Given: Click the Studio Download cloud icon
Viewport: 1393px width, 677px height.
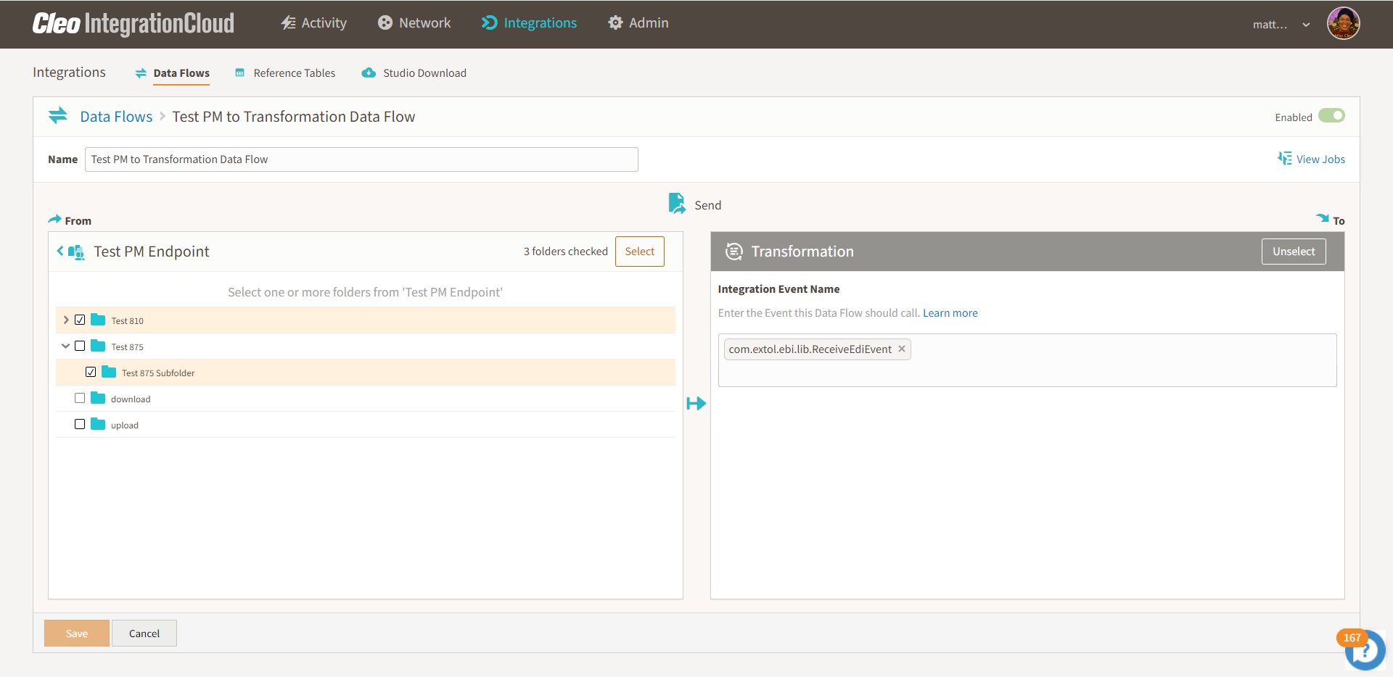Looking at the screenshot, I should 369,73.
